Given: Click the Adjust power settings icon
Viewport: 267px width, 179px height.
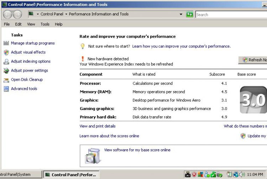Looking at the screenshot, I should click(x=6, y=71).
